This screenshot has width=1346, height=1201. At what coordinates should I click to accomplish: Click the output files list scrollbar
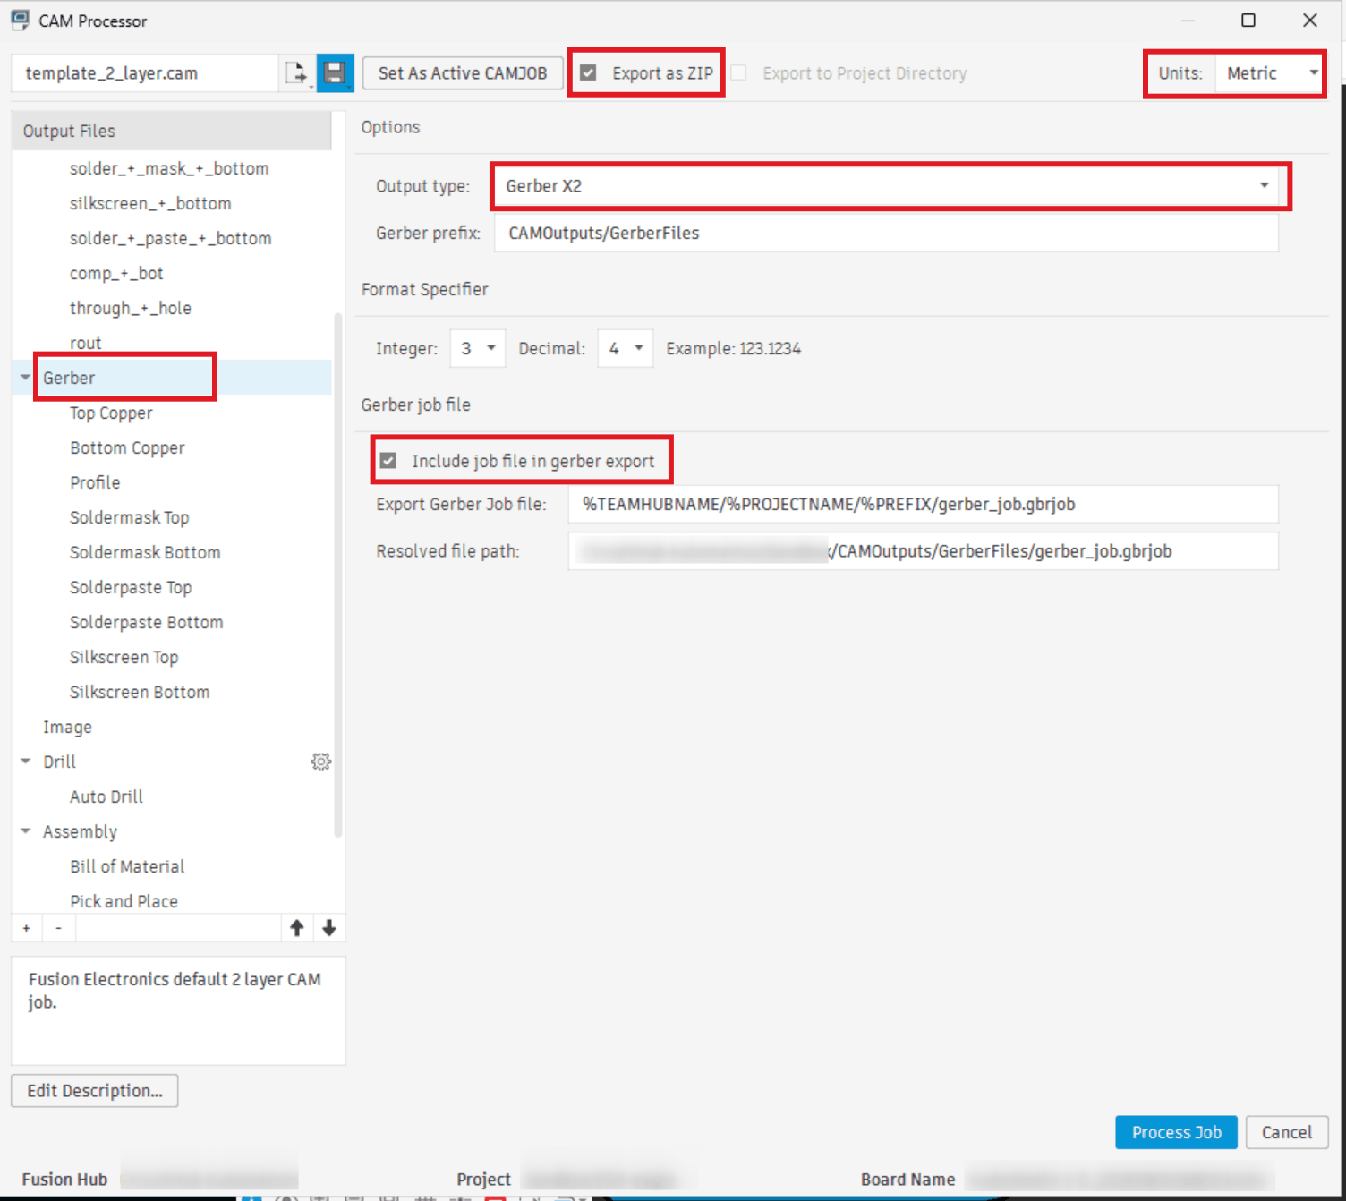point(338,575)
